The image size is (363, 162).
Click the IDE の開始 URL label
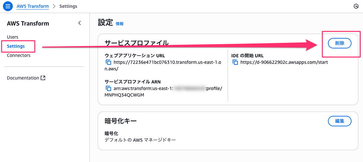[x=247, y=56]
